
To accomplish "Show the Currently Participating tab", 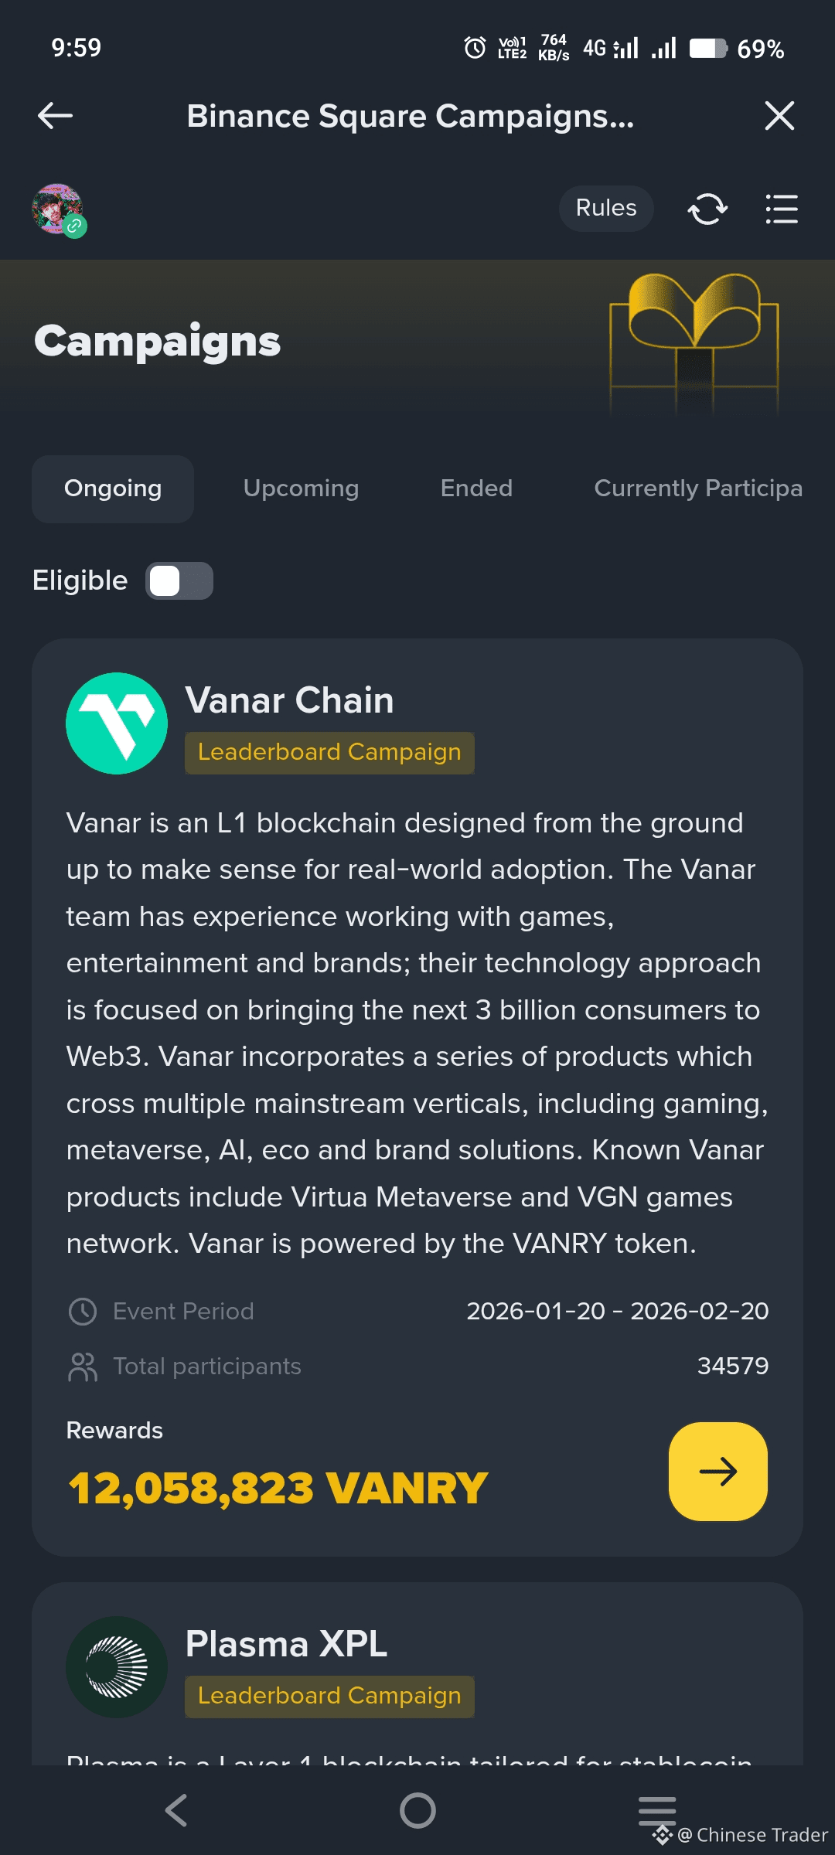I will pos(697,488).
